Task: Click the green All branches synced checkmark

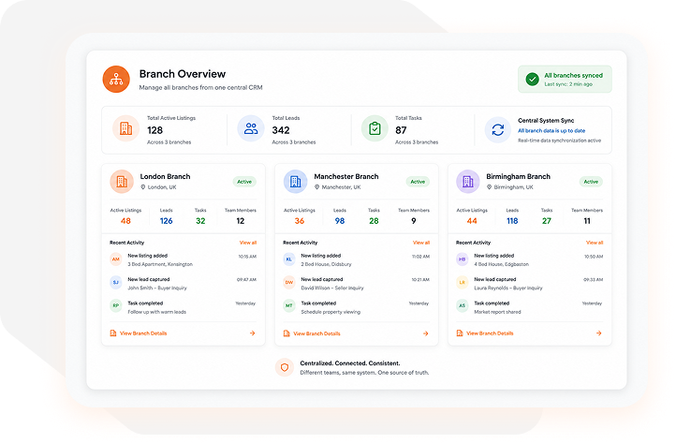Action: point(532,79)
